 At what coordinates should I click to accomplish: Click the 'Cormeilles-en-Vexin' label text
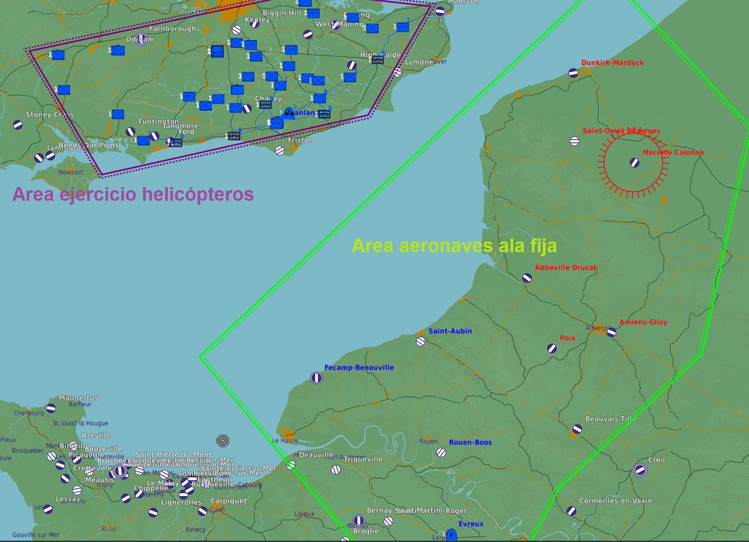coord(615,501)
